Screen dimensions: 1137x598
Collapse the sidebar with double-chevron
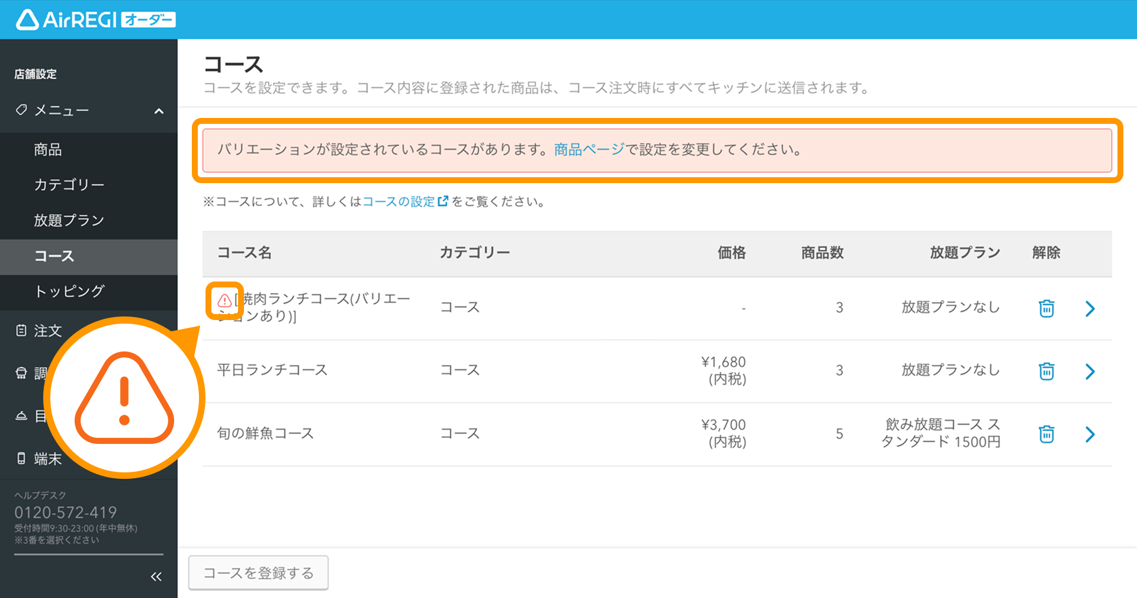tap(156, 577)
